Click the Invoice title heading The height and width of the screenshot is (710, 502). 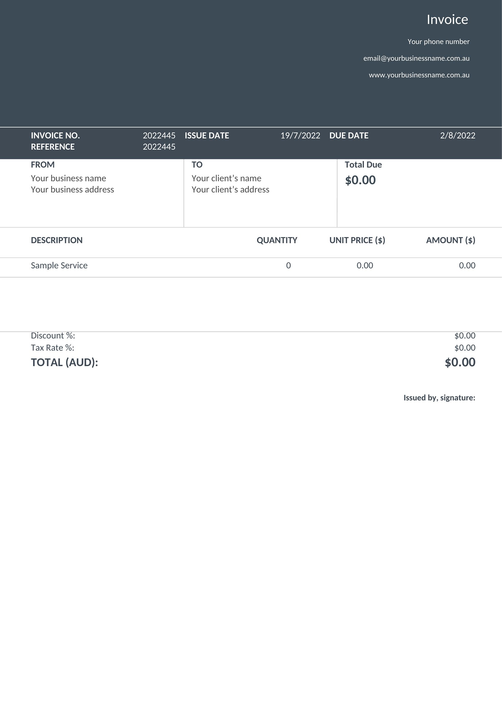[447, 20]
